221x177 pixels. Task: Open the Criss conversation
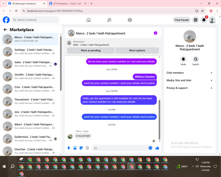click(30, 89)
